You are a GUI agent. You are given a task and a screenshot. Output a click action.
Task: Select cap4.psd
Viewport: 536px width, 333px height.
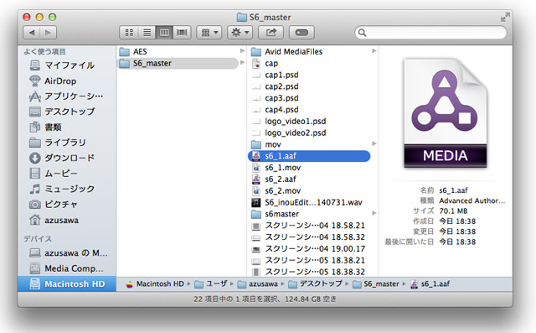(x=276, y=110)
